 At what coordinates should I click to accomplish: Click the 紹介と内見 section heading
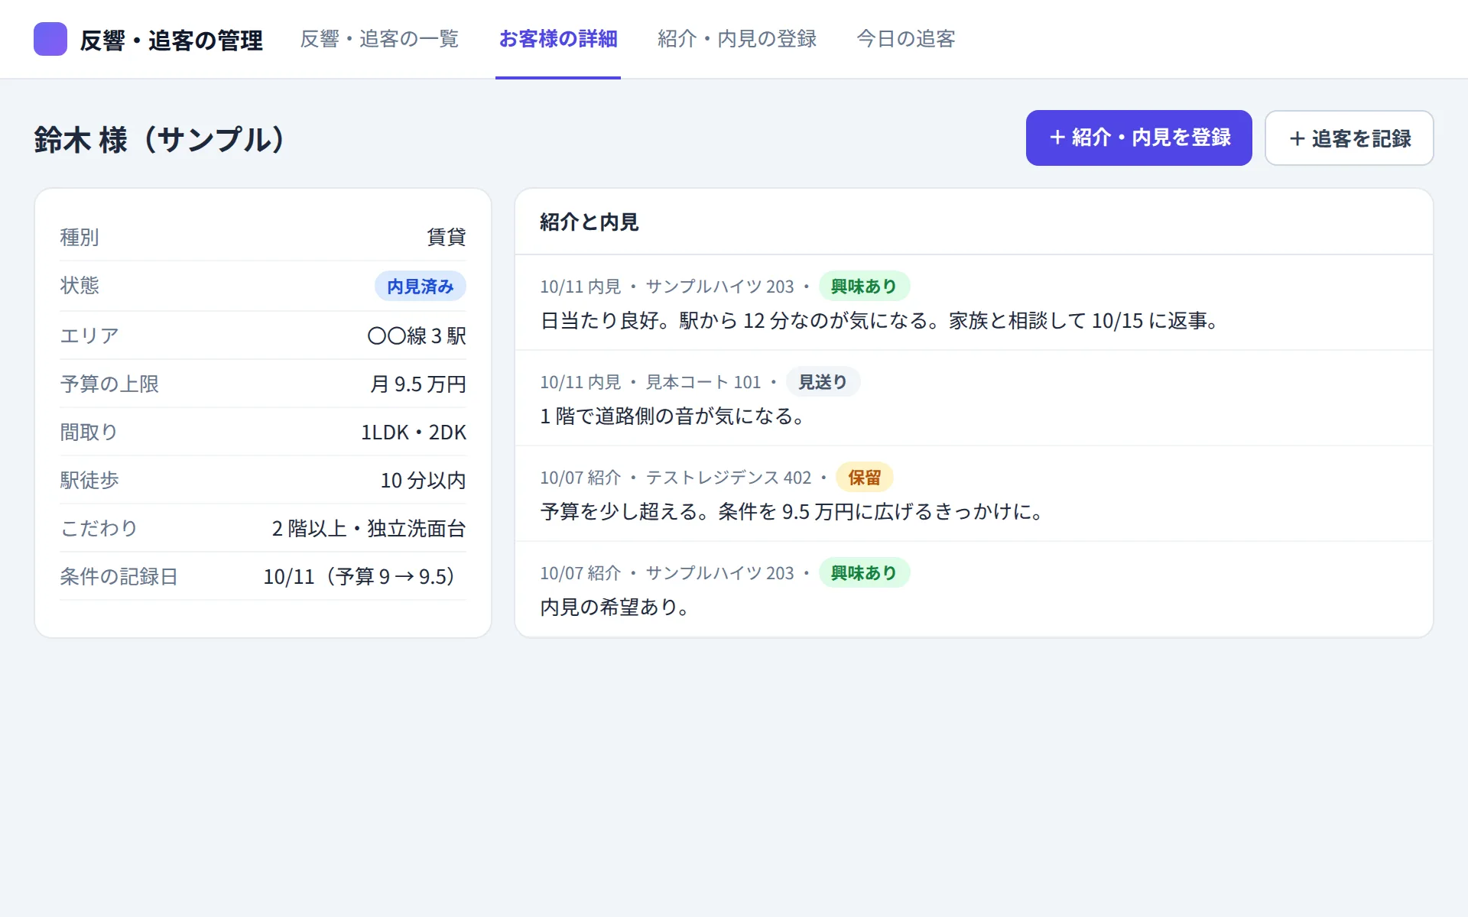coord(589,222)
